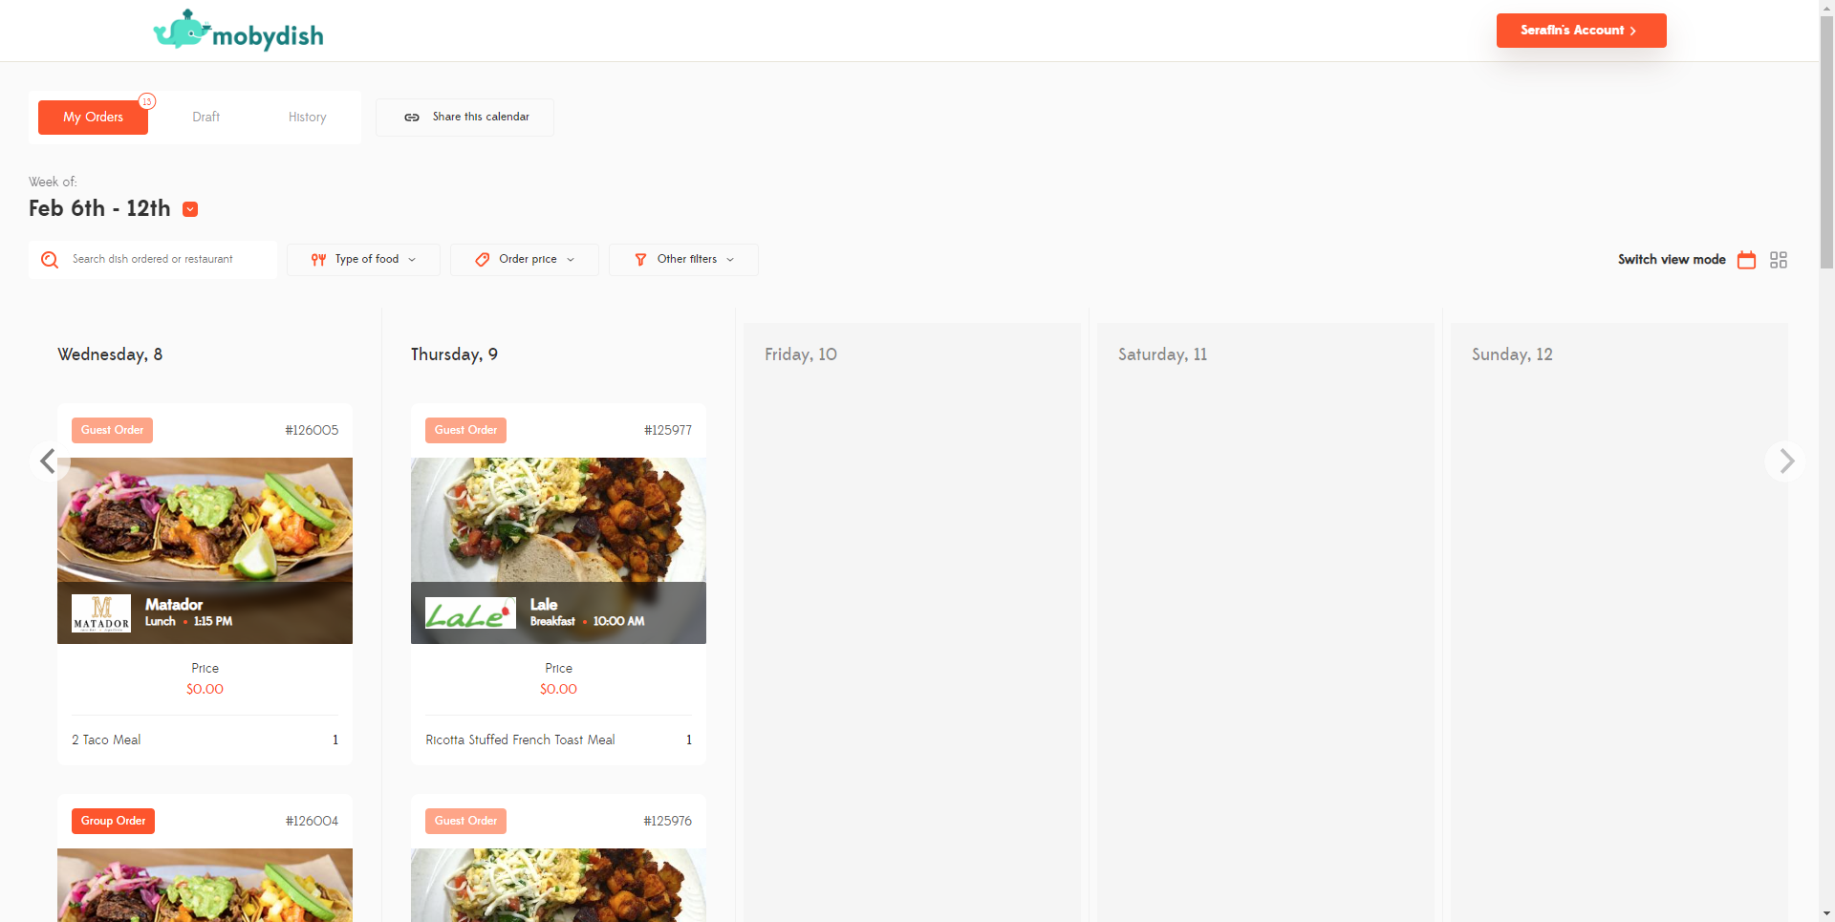Click the link icon beside Share this calendar
Screen dimensions: 1835x922
(411, 117)
